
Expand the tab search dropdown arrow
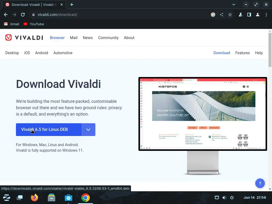click(x=234, y=5)
